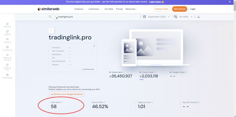Expand the Products menu
236x117 pixels.
[80, 9]
